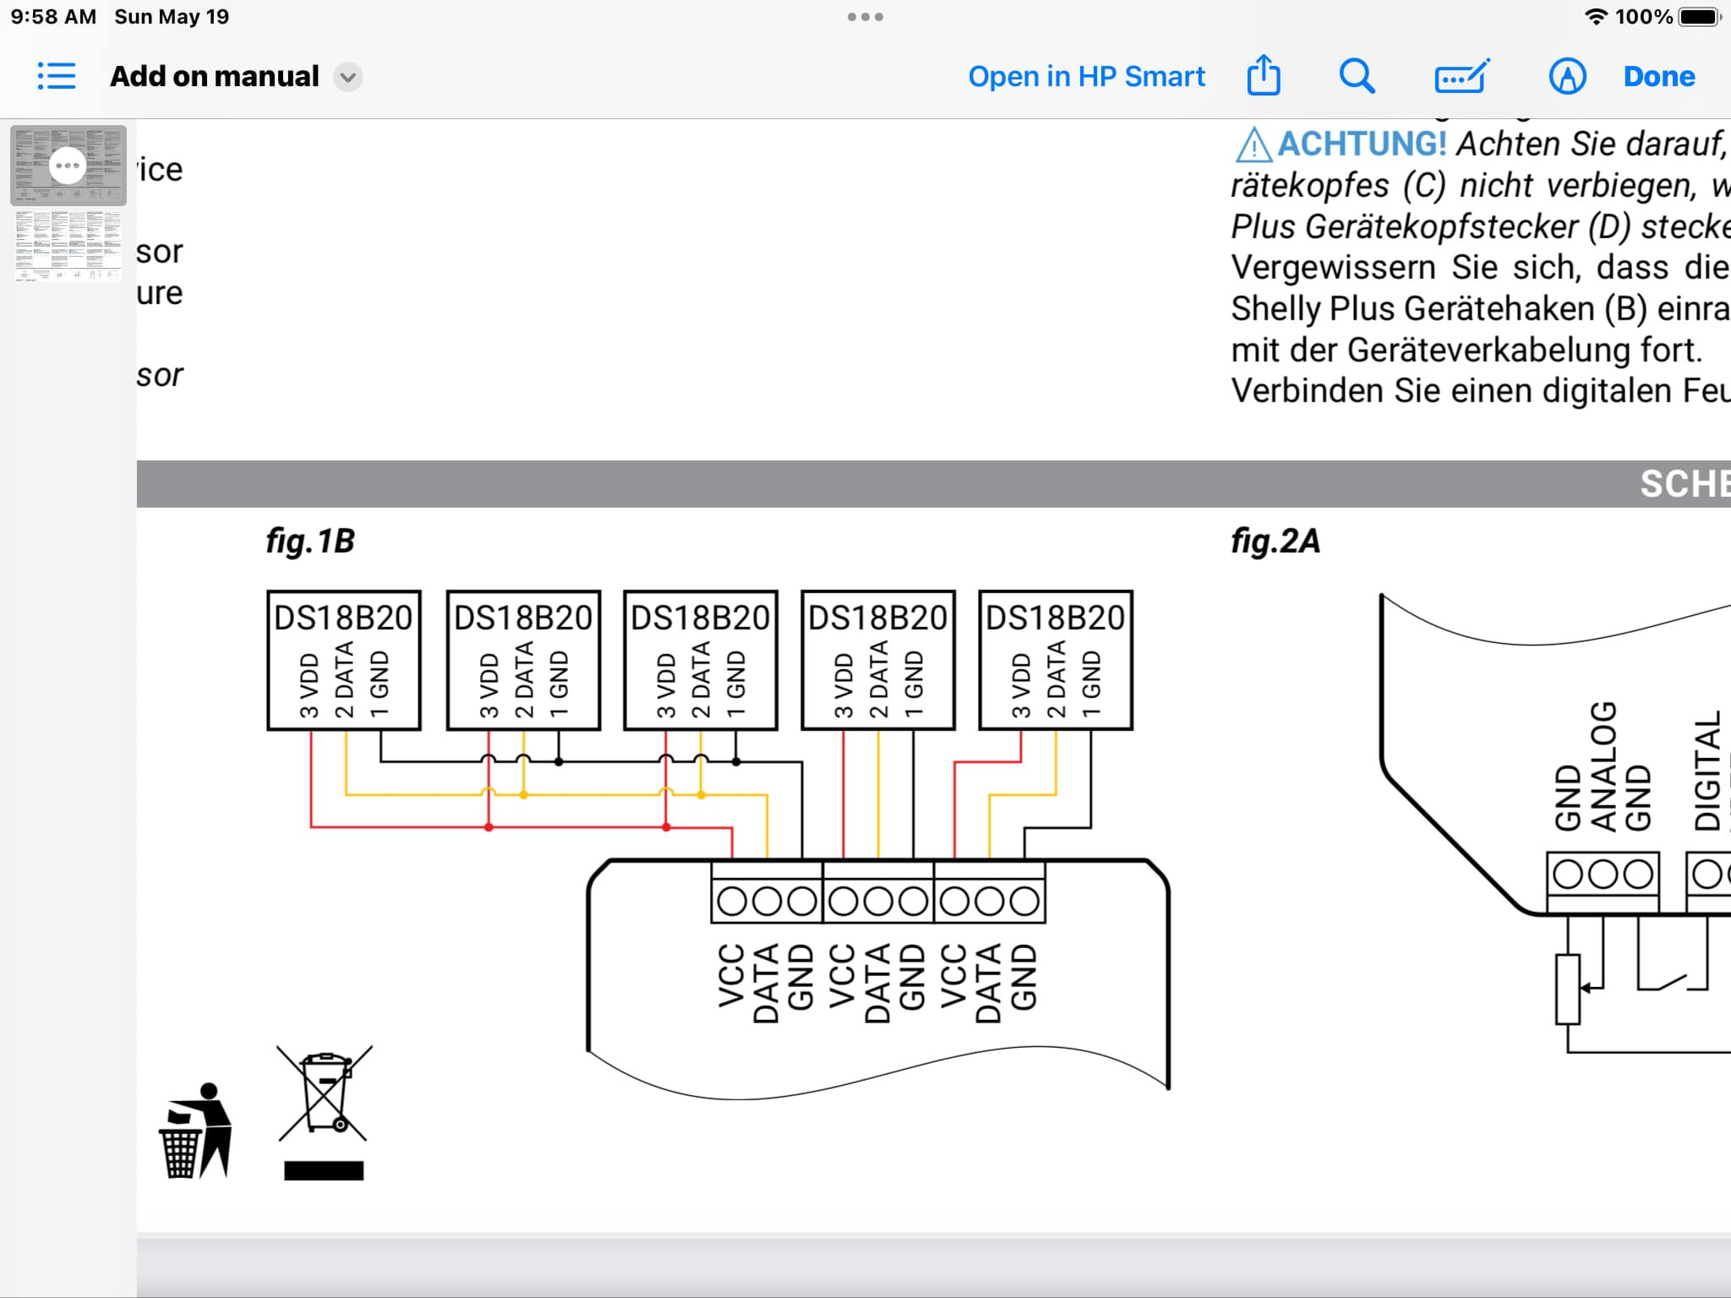The image size is (1731, 1298).
Task: Tap the ANALOG terminal label in fig.2A
Action: [x=1603, y=766]
